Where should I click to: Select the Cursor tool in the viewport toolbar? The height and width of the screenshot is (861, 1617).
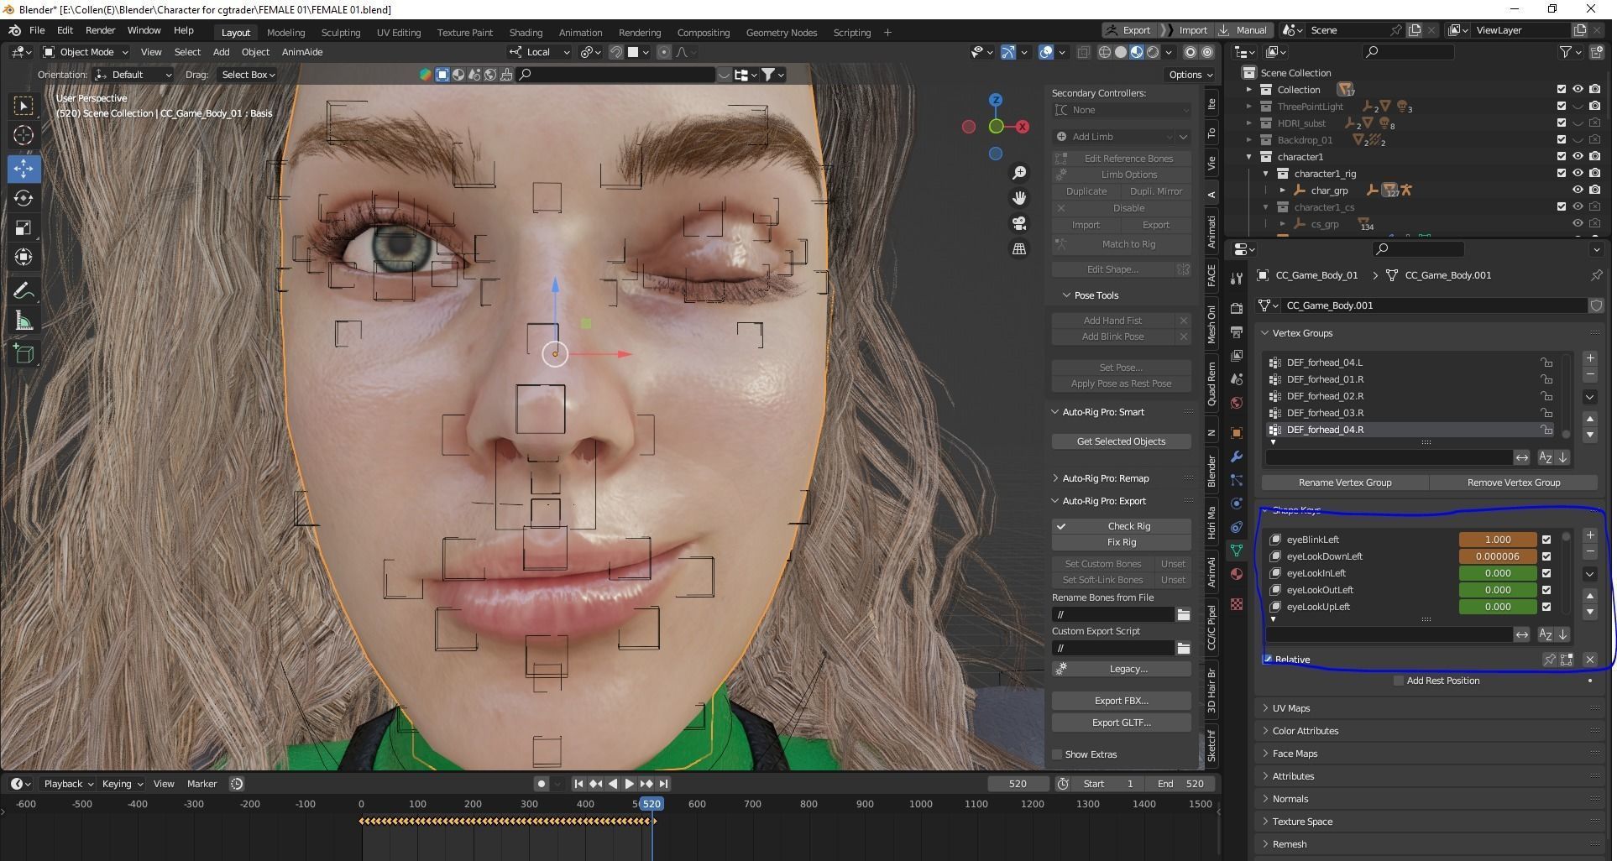click(x=24, y=135)
